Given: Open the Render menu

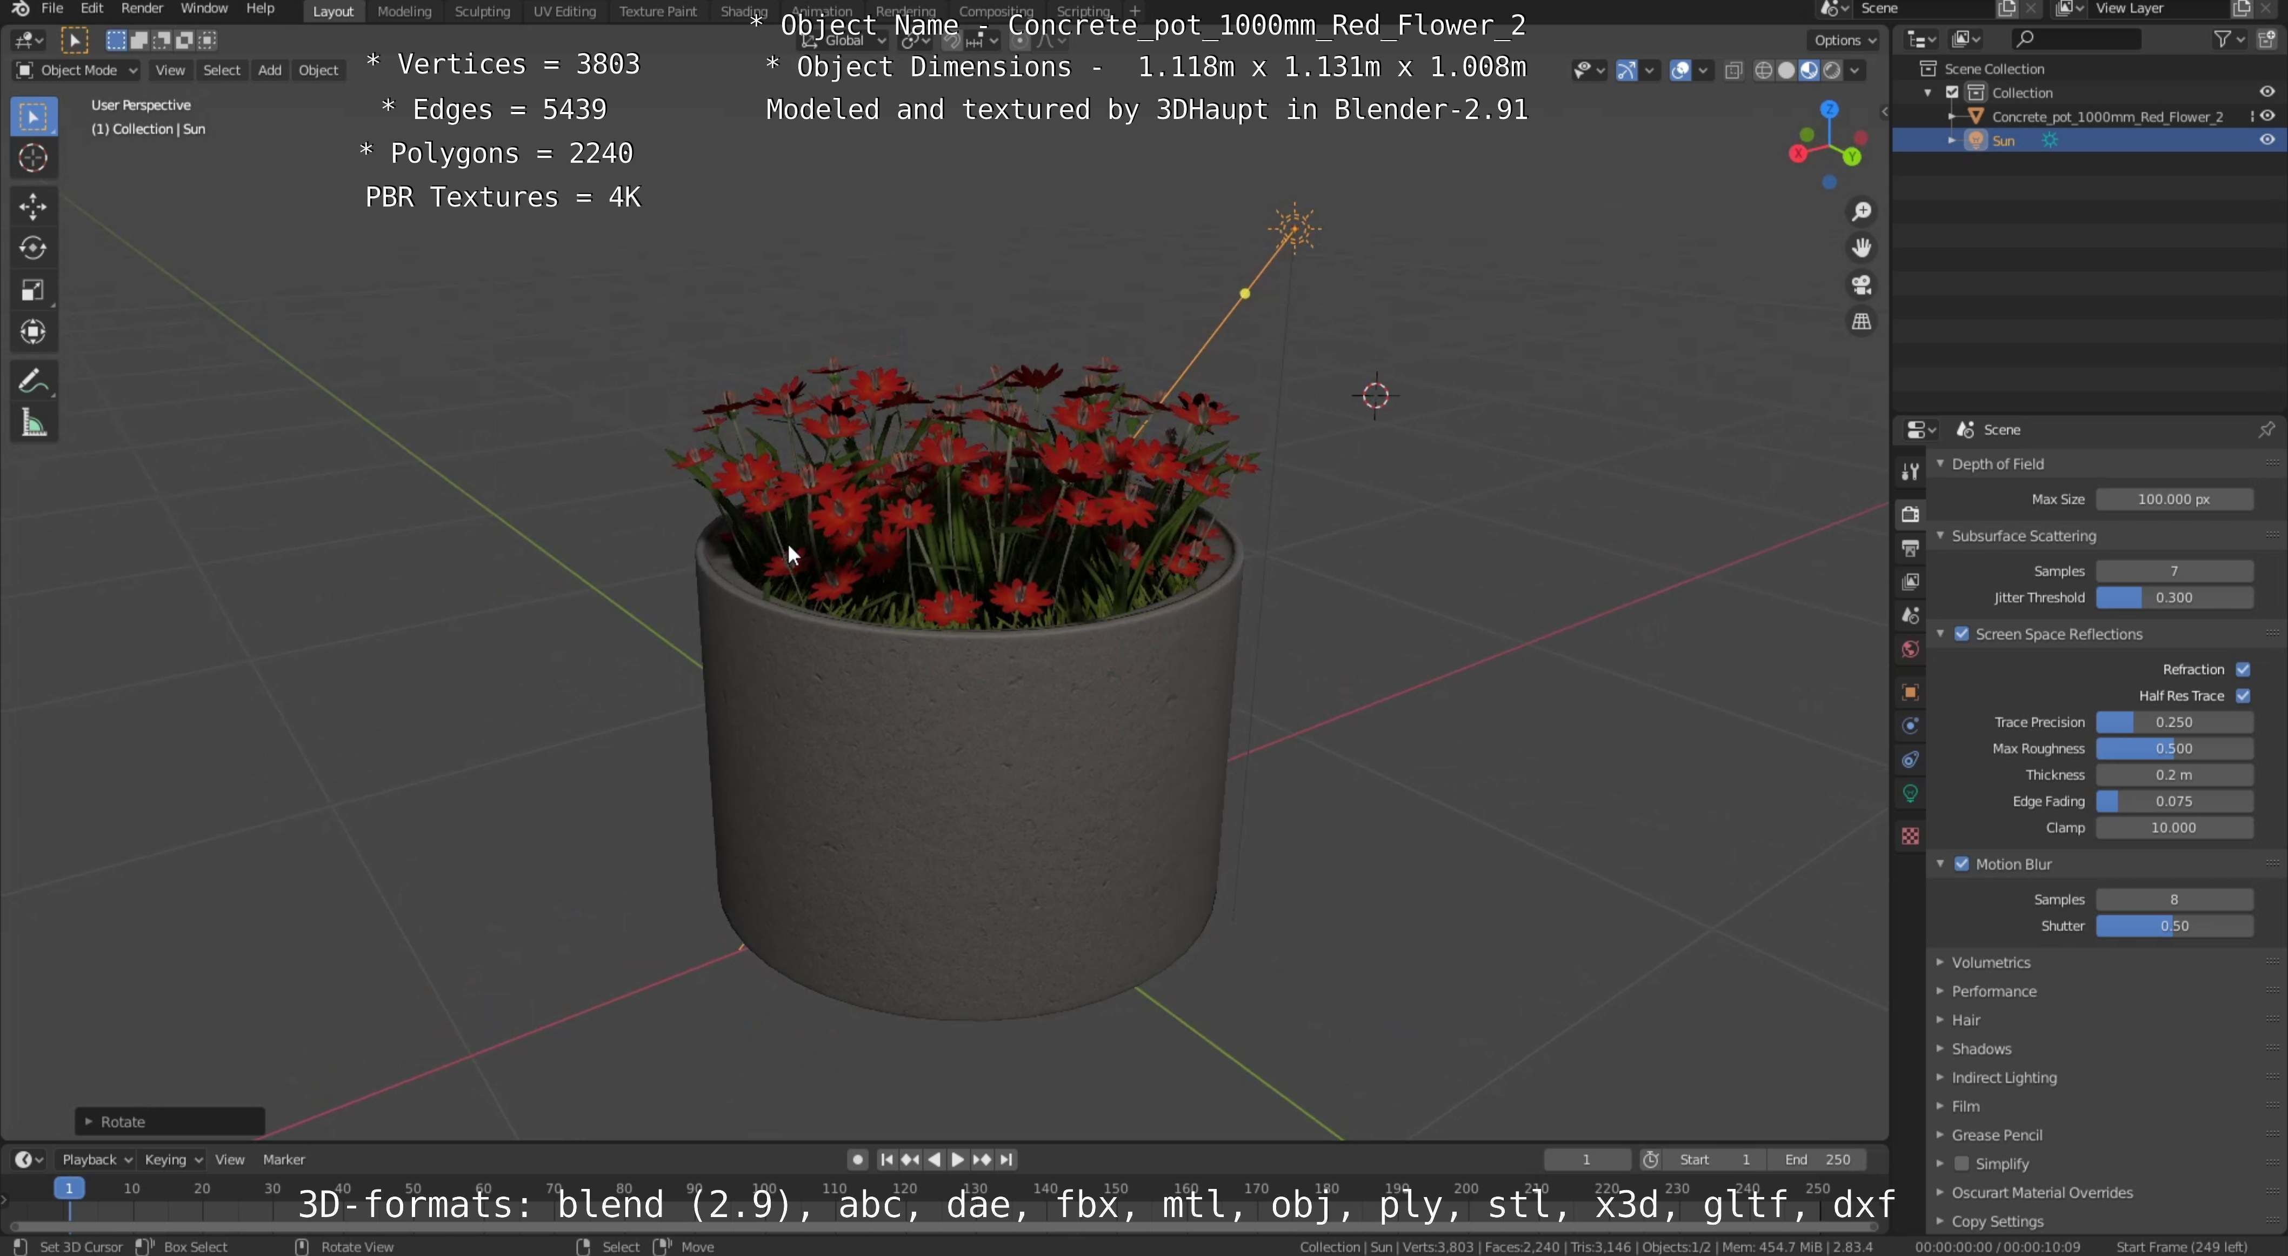Looking at the screenshot, I should coord(142,9).
